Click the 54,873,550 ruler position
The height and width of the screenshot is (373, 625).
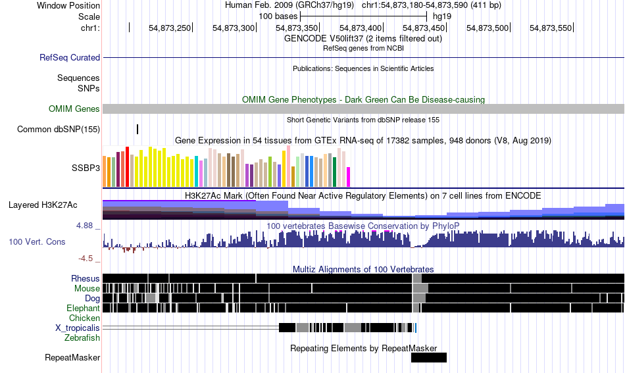click(551, 28)
